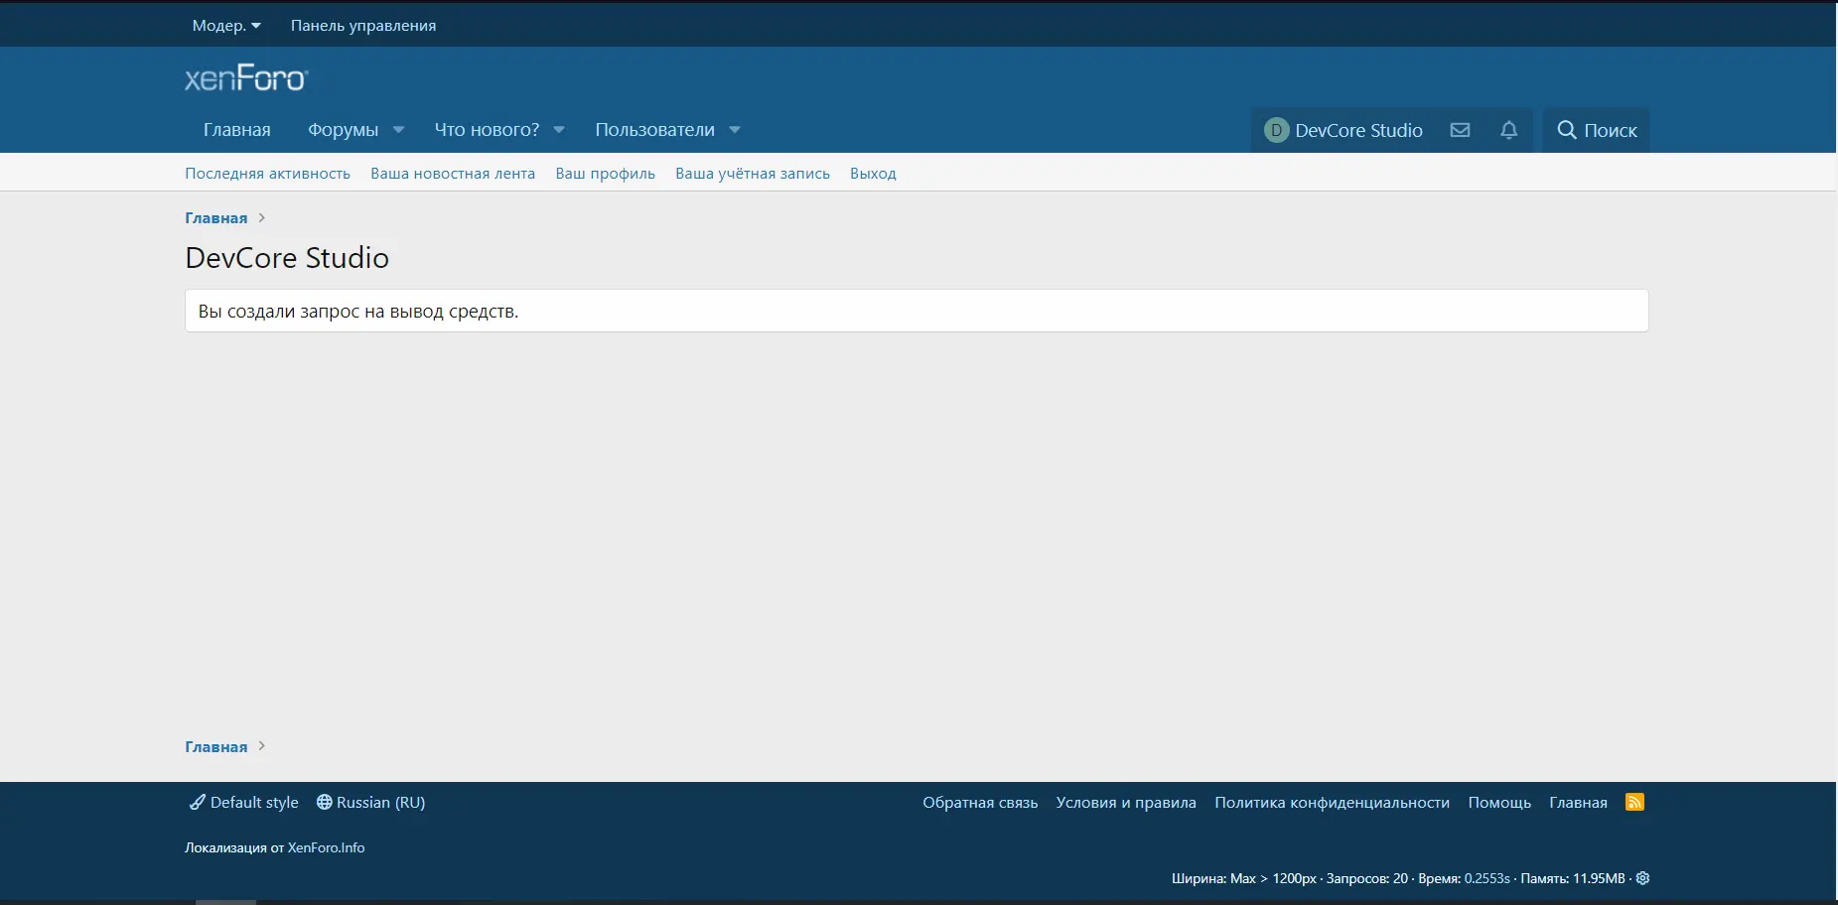Click the debug gear icon in the footer
Viewport: 1838px width, 905px height.
pyautogui.click(x=1642, y=878)
